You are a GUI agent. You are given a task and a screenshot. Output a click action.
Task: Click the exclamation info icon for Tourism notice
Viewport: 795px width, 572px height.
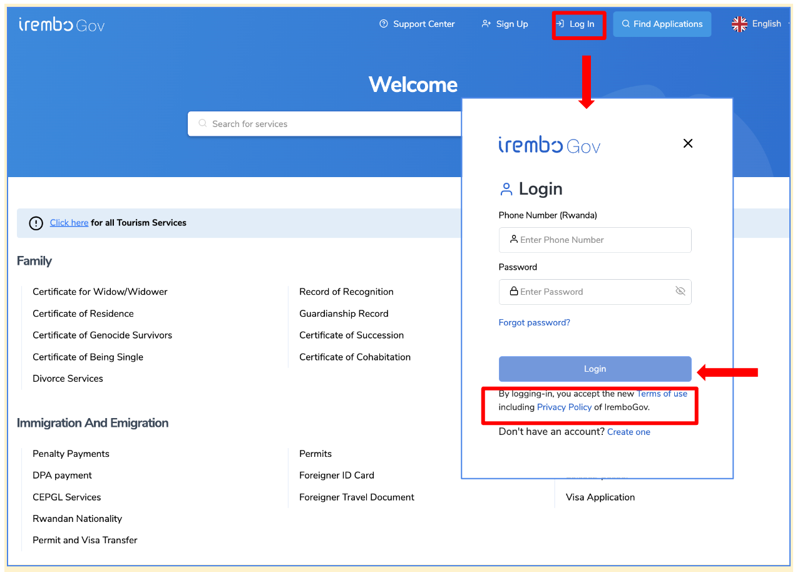click(x=36, y=223)
